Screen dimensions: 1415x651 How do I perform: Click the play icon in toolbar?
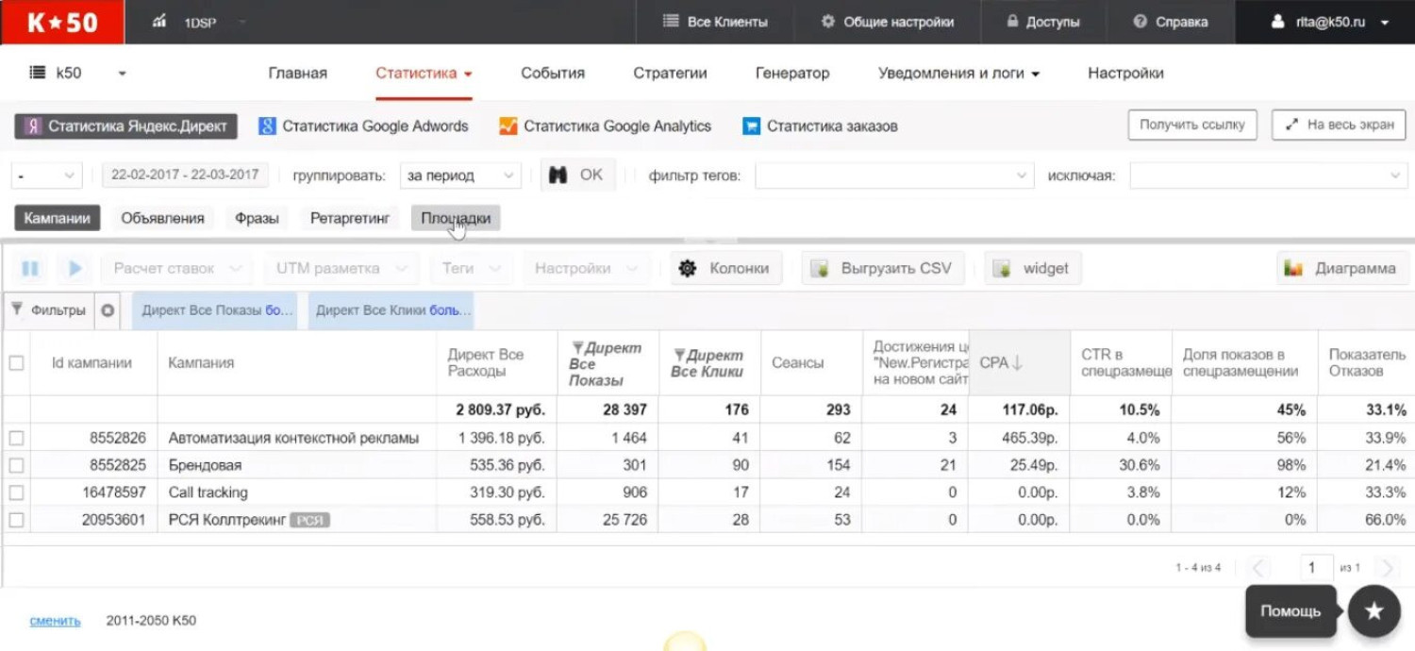point(74,269)
